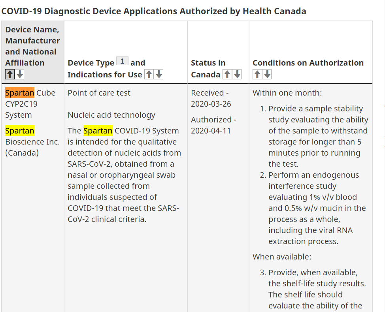Image resolution: width=385 pixels, height=312 pixels.
Task: Sort Conditions on Authorization column descending
Action: click(267, 74)
